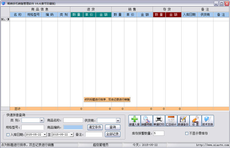Click the 单据打印 printer icon
This screenshot has height=148, width=230.
[x=159, y=121]
